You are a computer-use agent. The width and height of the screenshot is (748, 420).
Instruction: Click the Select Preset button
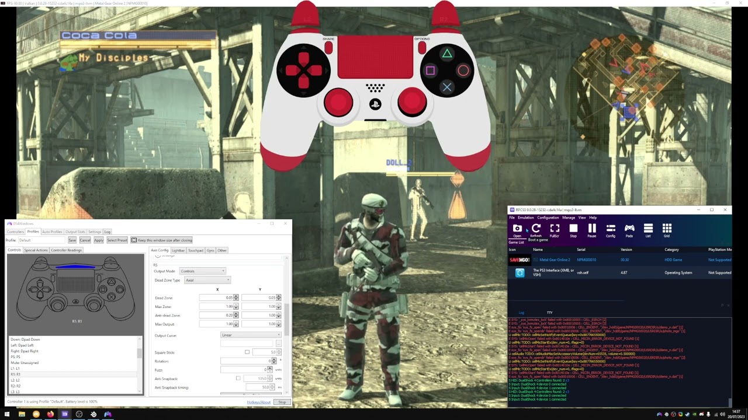click(117, 240)
